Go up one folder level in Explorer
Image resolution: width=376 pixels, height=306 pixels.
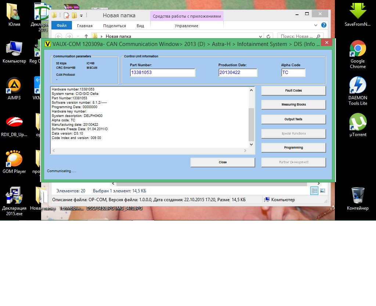pyautogui.click(x=86, y=36)
